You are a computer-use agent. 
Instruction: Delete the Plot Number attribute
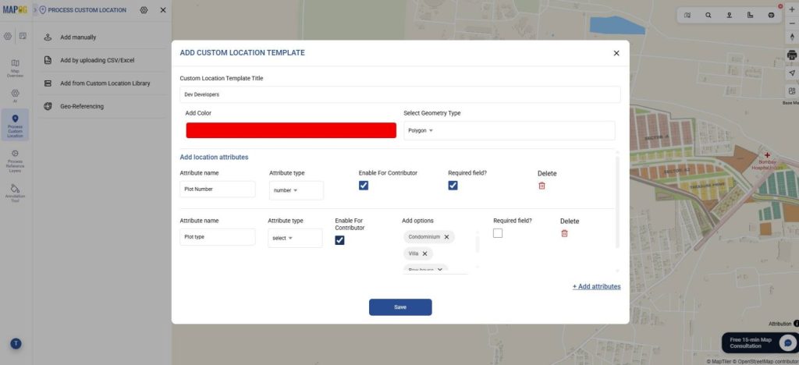point(542,186)
